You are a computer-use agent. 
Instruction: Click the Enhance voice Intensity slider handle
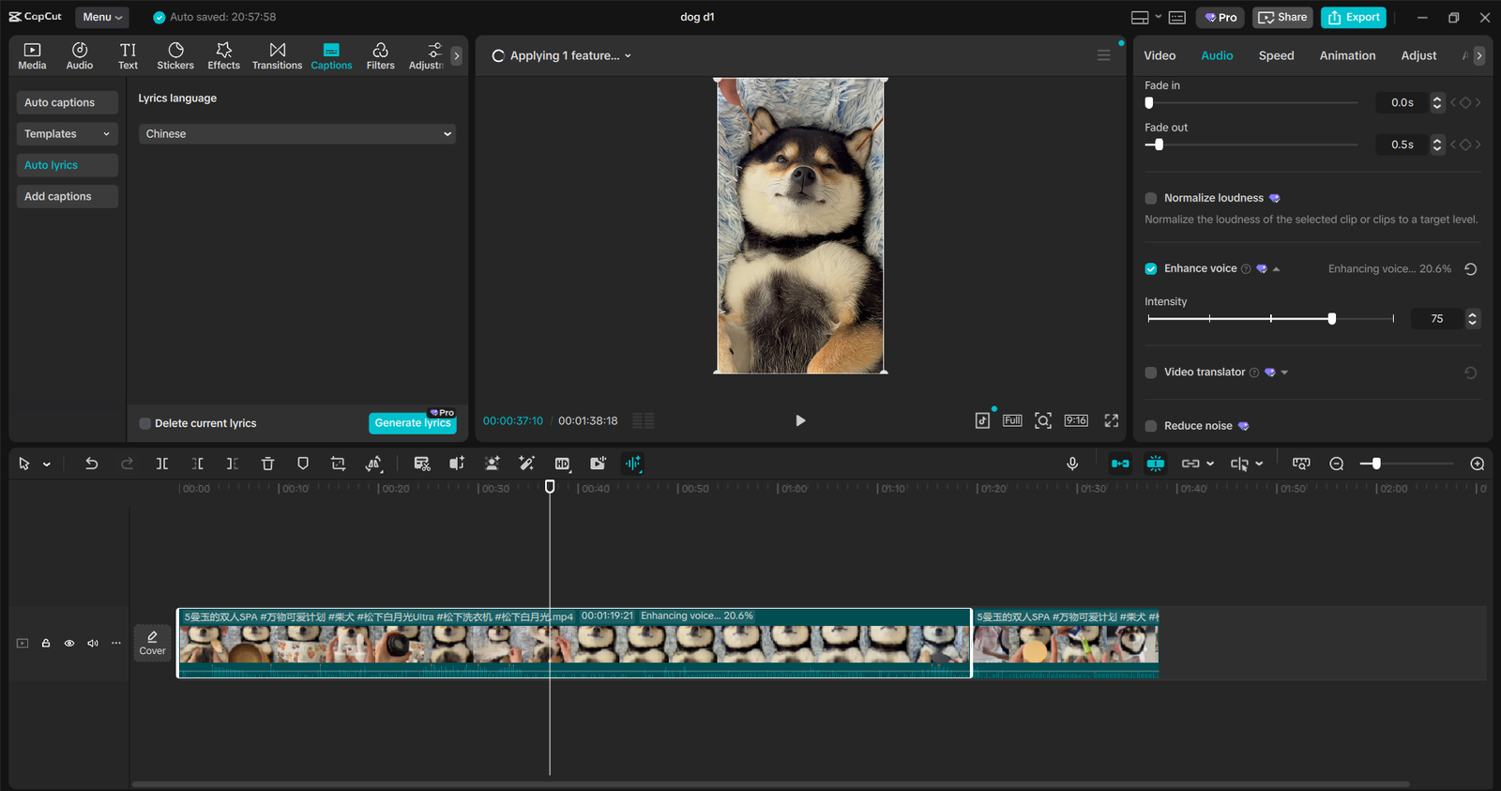1331,319
